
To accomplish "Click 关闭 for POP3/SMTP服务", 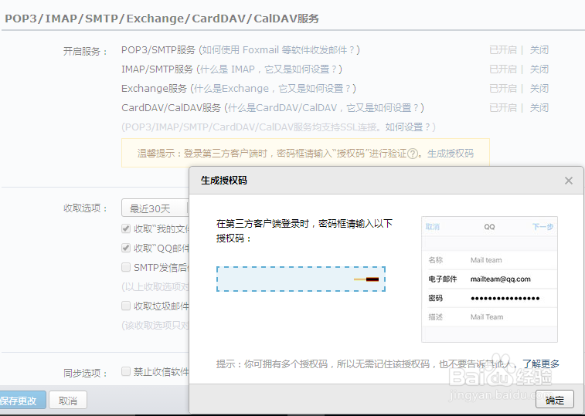I will point(539,50).
